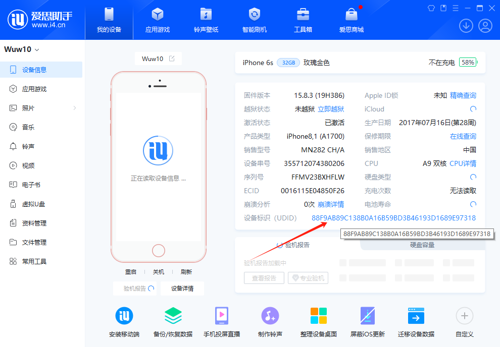Click the 58% battery level indicator

468,63
